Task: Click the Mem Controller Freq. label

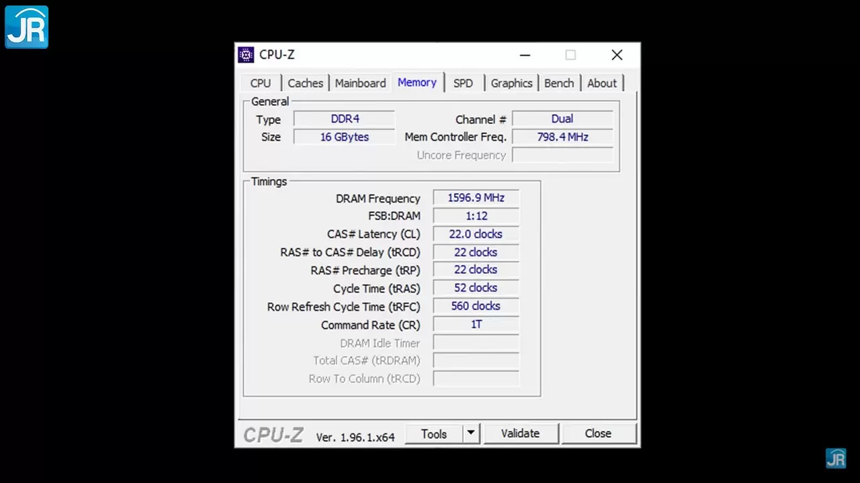Action: (456, 137)
